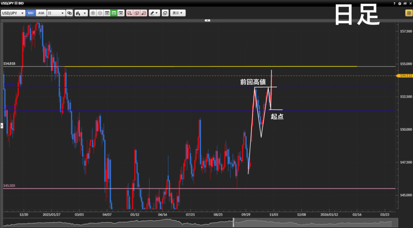
Task: Open the 表示 display menu
Action: 178,13
